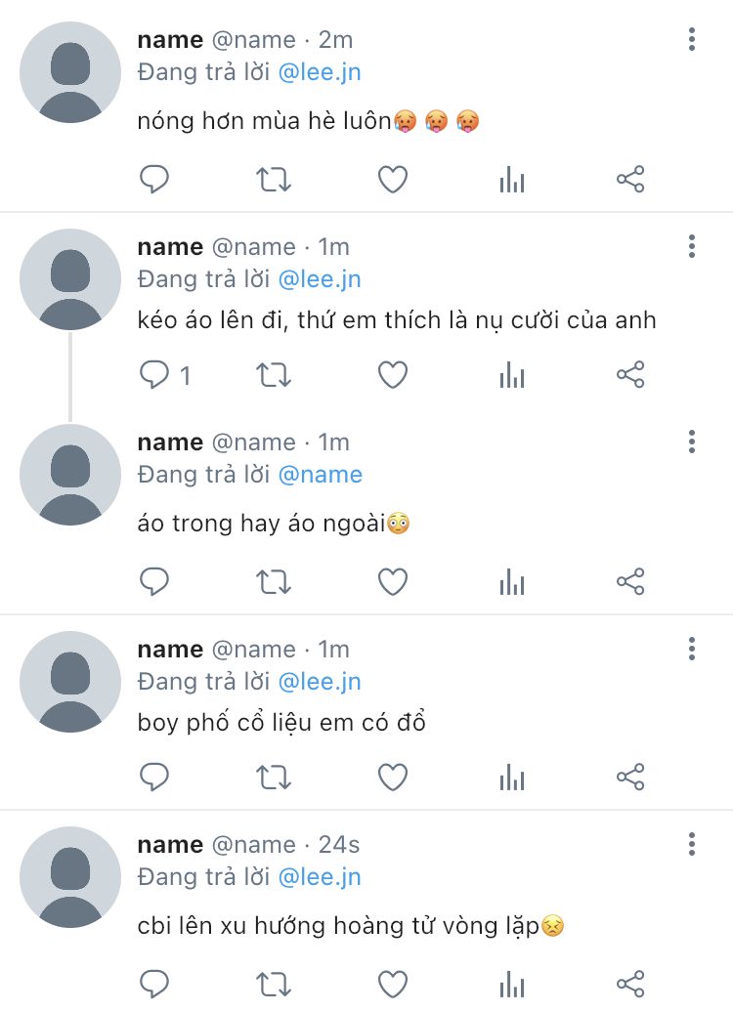Open @name mention in "áo trong" reply
The width and height of the screenshot is (733, 1011).
click(x=320, y=475)
